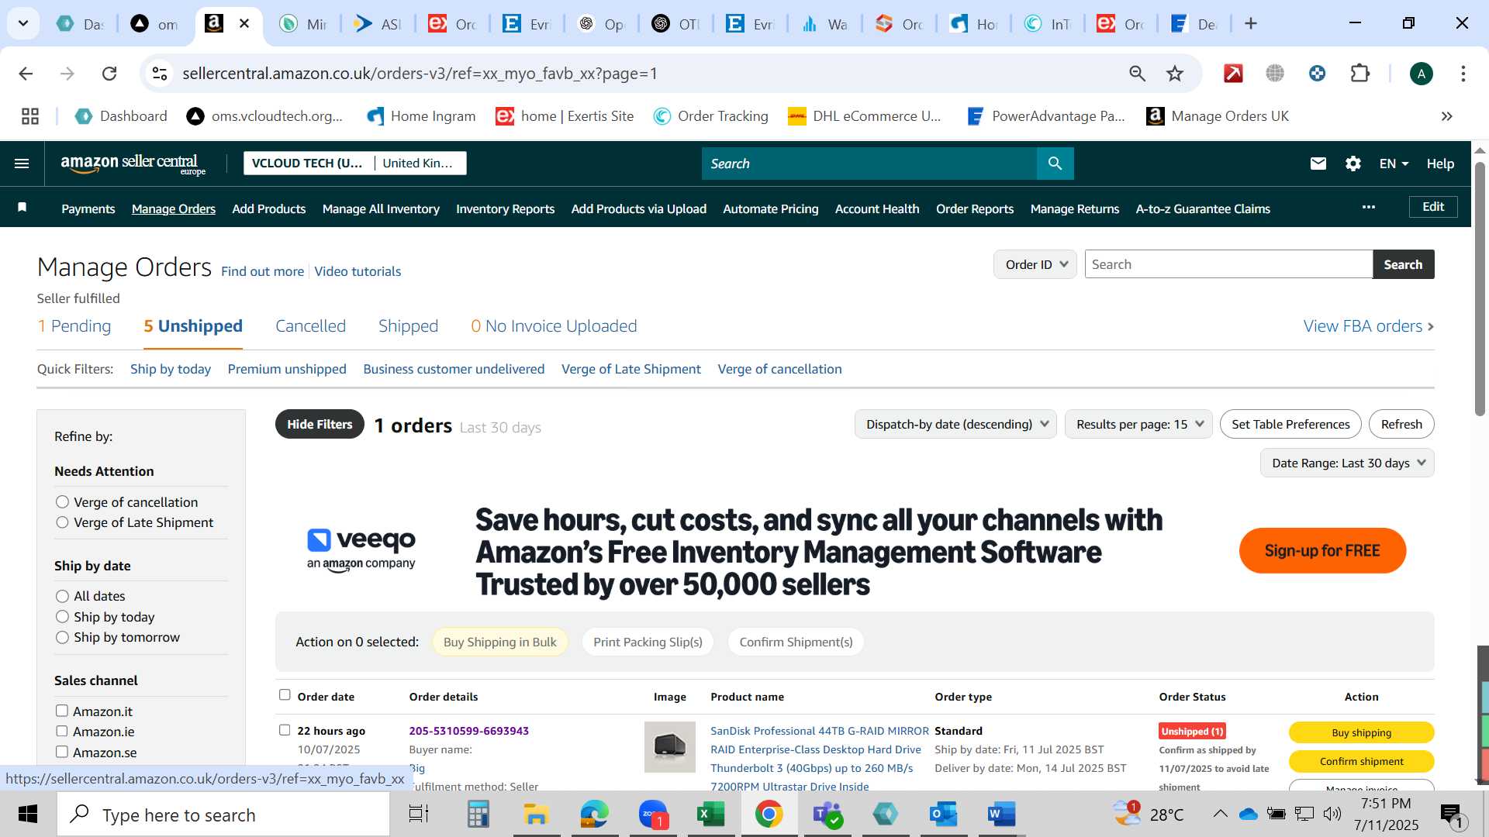Open the Chrome extensions puzzle icon

point(1360,74)
